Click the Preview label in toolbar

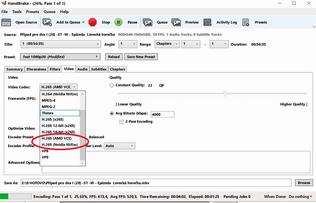click(x=192, y=22)
